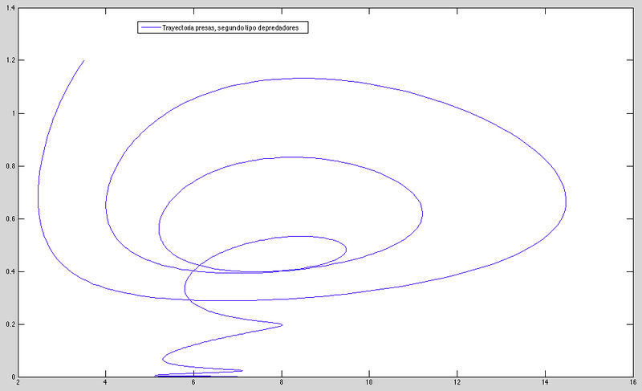Click y-axis tick label 0.2
The image size is (642, 391).
click(x=10, y=324)
